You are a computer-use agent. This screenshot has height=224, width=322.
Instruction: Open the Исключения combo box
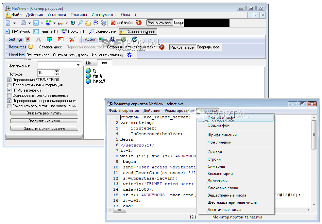pos(59,65)
